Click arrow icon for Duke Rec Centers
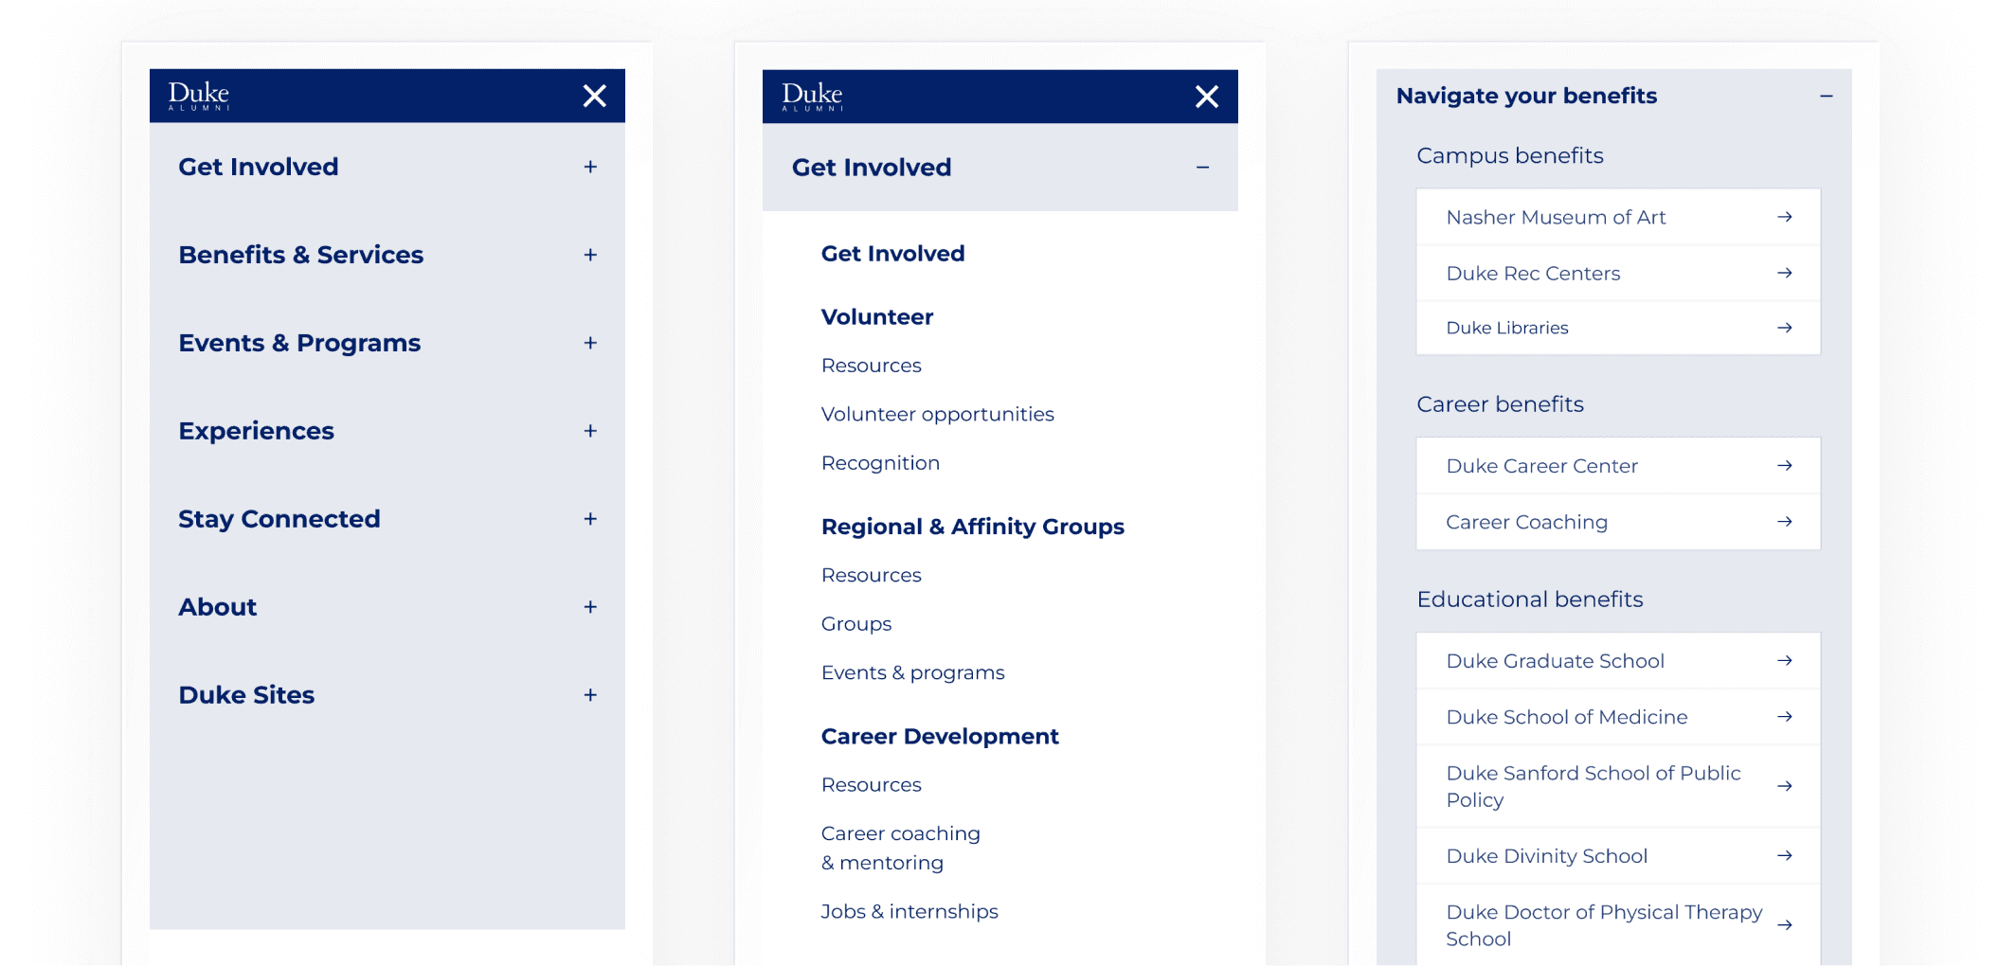1999x966 pixels. coord(1785,273)
